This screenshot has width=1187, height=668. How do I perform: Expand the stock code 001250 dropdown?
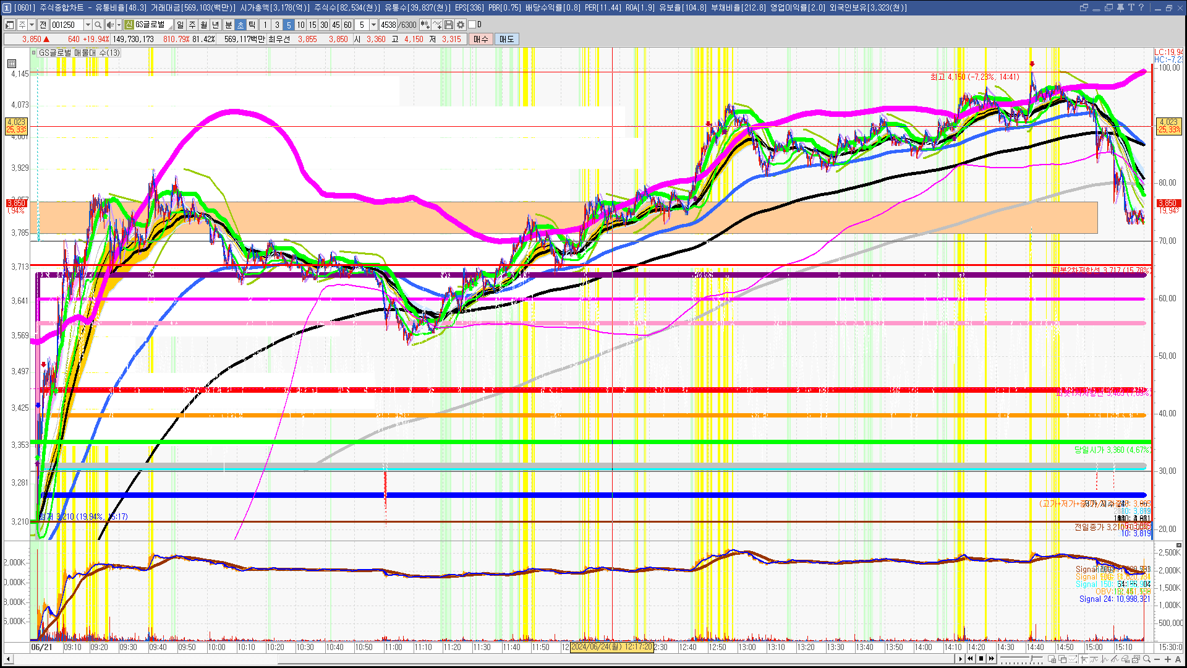pyautogui.click(x=88, y=25)
